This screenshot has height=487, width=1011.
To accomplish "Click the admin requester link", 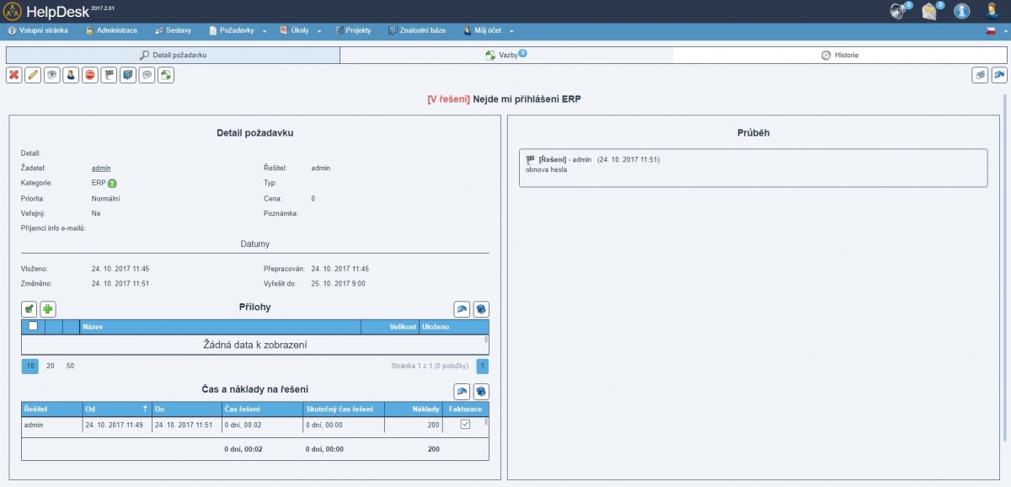I will click(101, 168).
